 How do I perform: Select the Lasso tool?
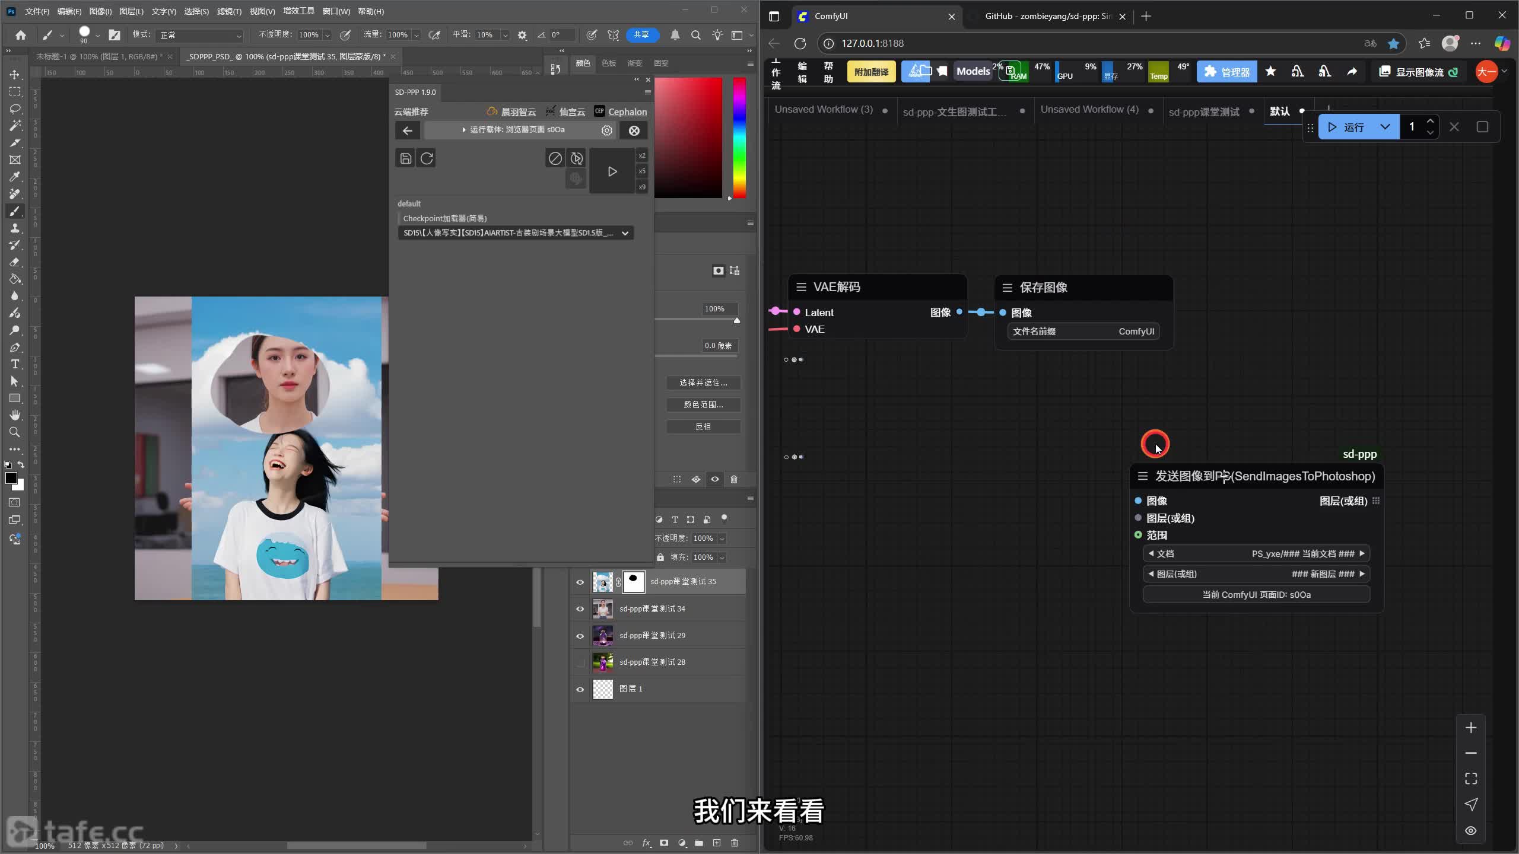(x=15, y=109)
